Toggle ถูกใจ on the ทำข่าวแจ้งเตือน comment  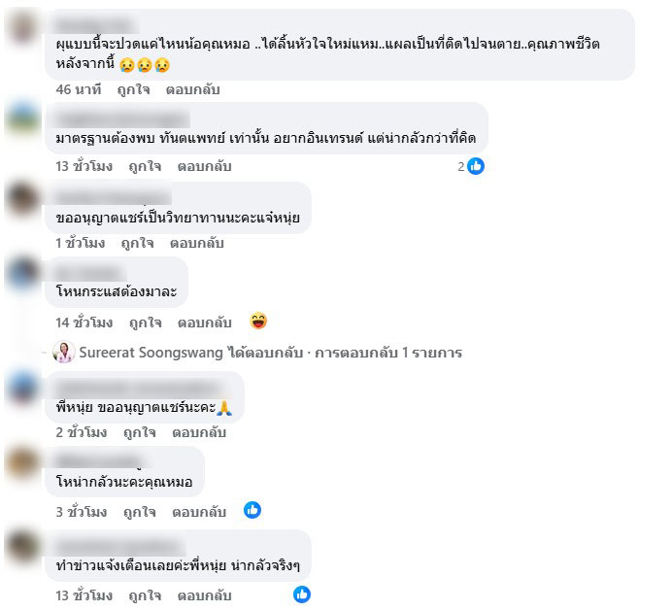[x=146, y=595]
